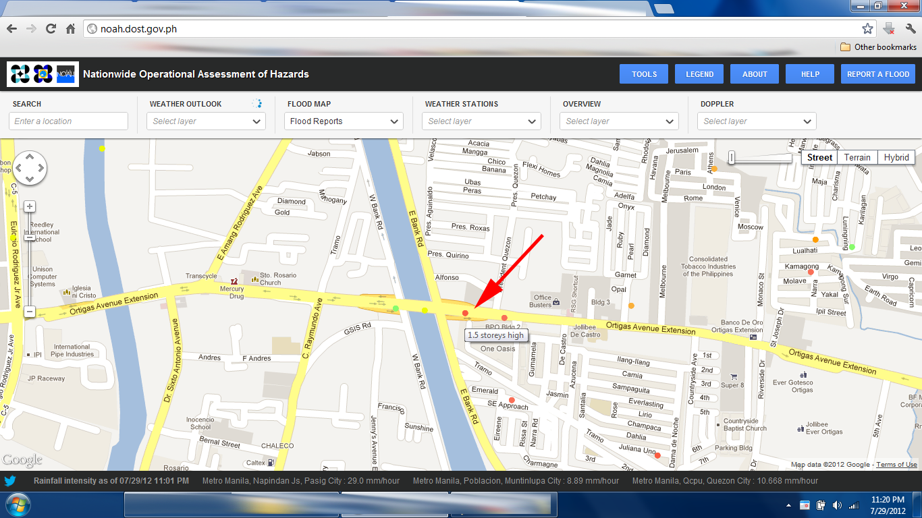Click the Twitter bird icon in the ticker bar
922x518 pixels.
10,481
